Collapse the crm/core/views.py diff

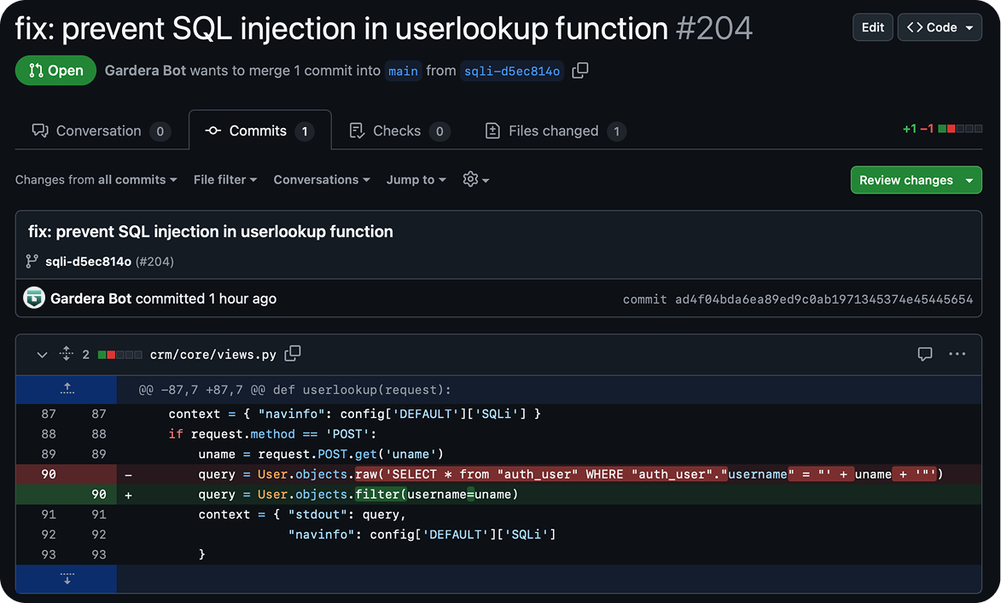coord(41,354)
